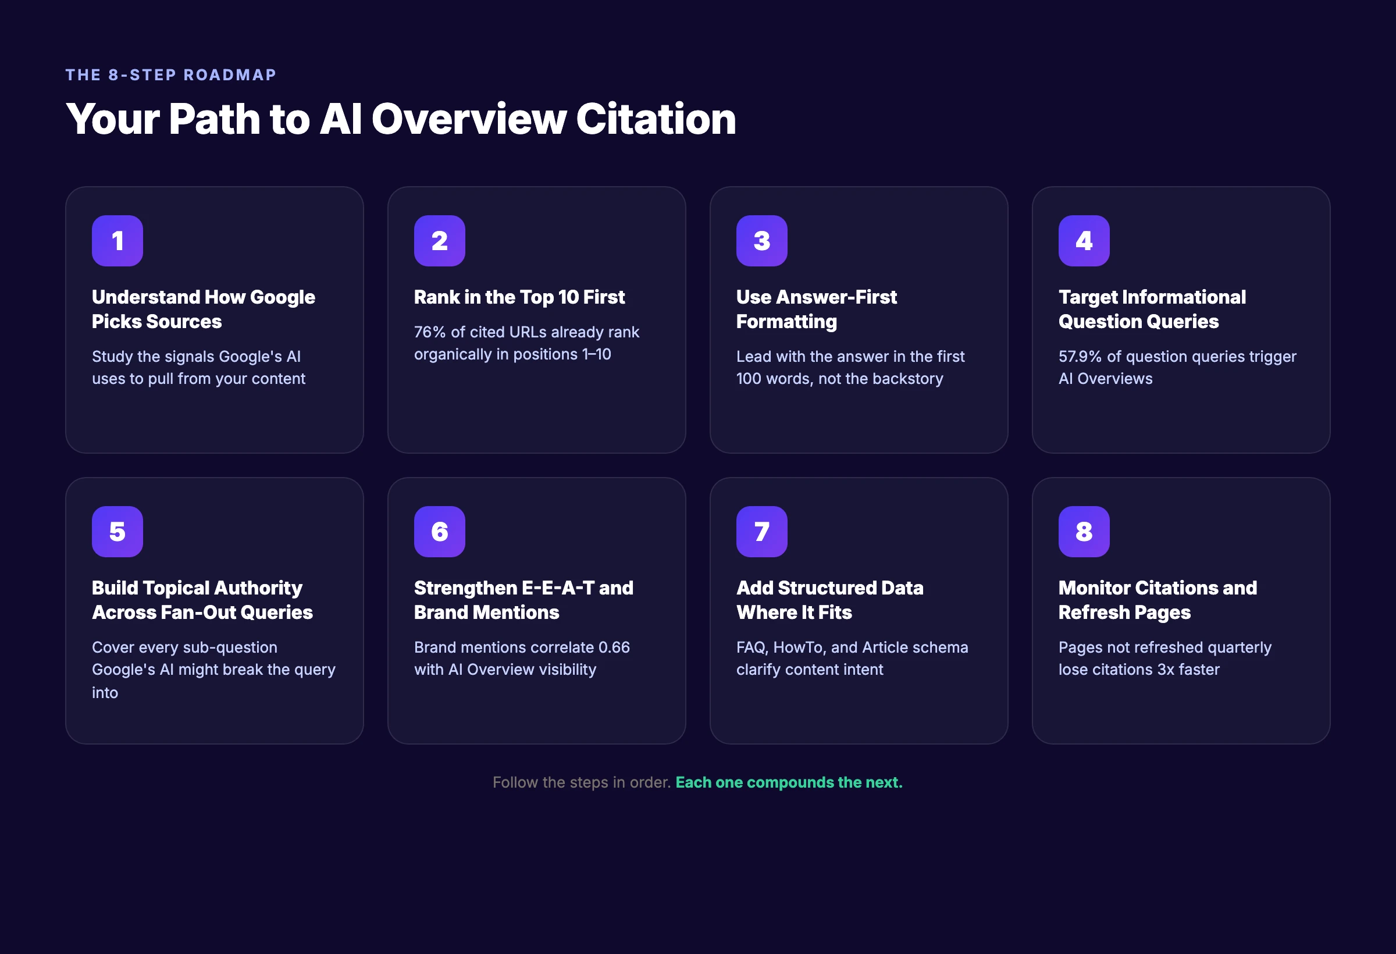Click the step 7 purple badge
The image size is (1396, 954).
(761, 531)
